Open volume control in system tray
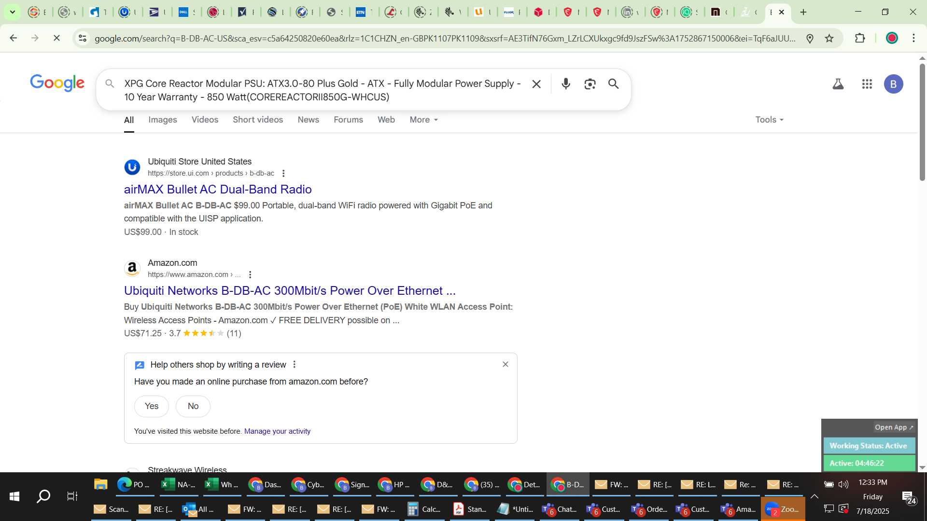Viewport: 927px width, 521px height. 843,484
